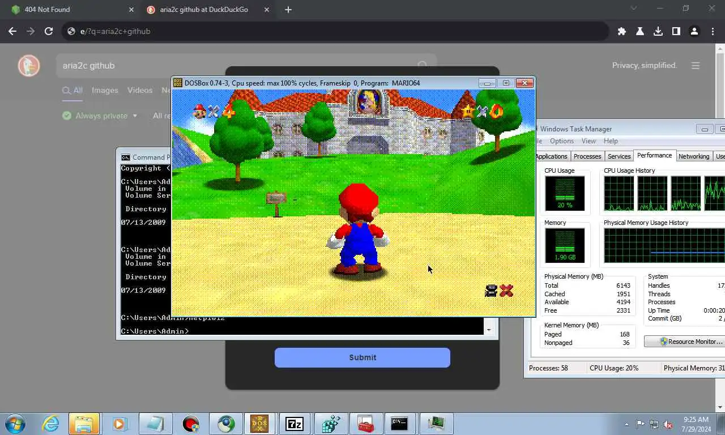
Task: Select the All results tab
Action: [x=72, y=90]
